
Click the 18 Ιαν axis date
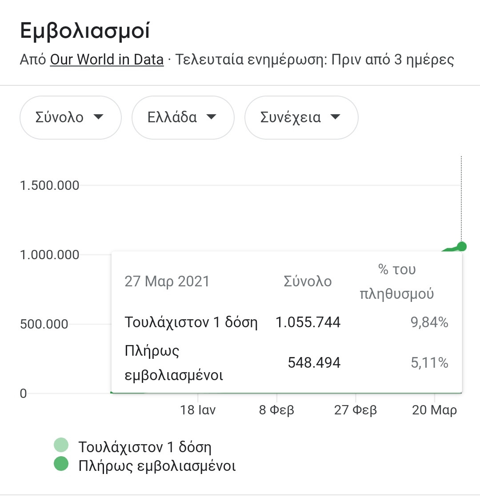[198, 410]
